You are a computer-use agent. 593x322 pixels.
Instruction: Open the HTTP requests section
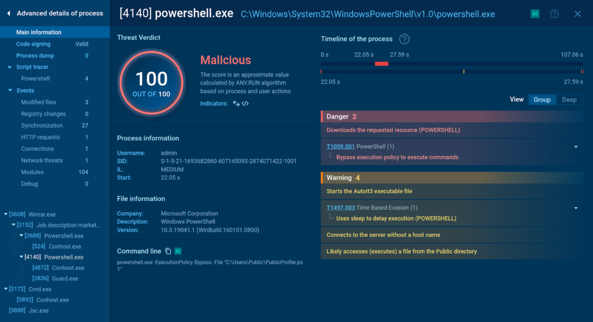(41, 138)
